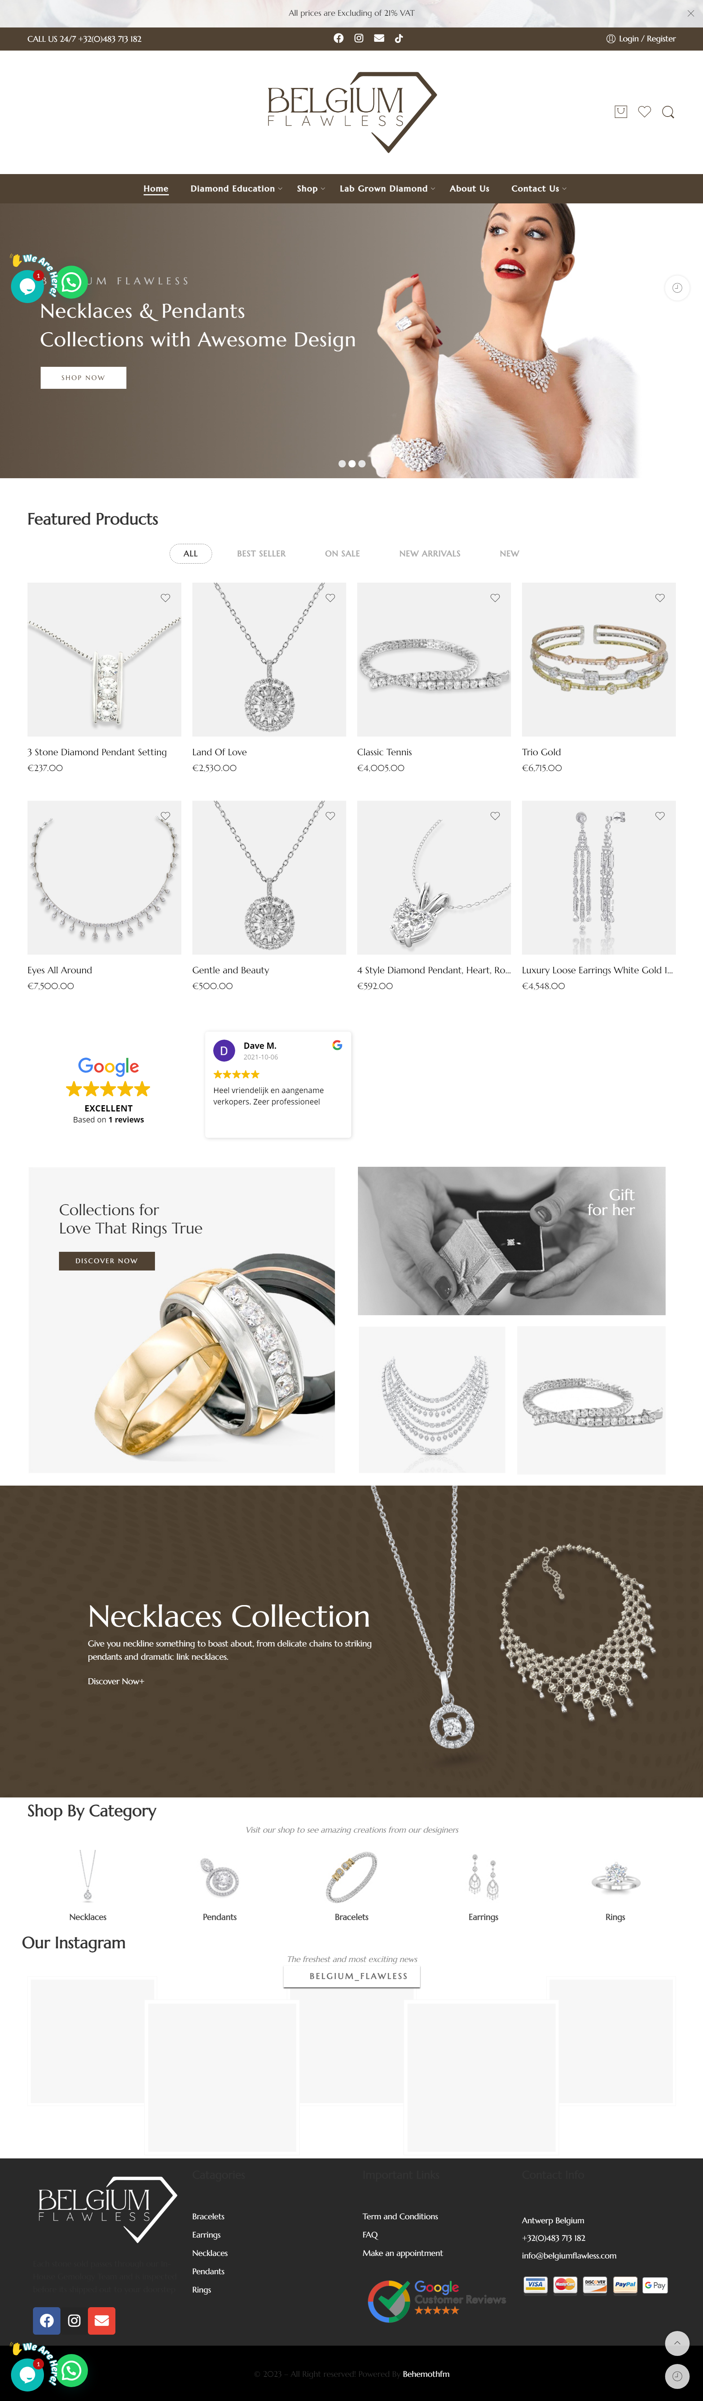The height and width of the screenshot is (2401, 703).
Task: Open Land Of Love pendant thumbnail
Action: (x=269, y=660)
